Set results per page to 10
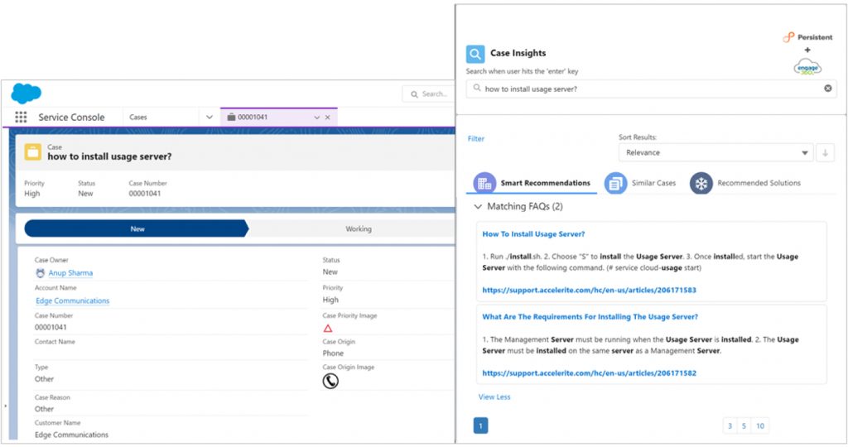This screenshot has width=848, height=447. coord(760,426)
